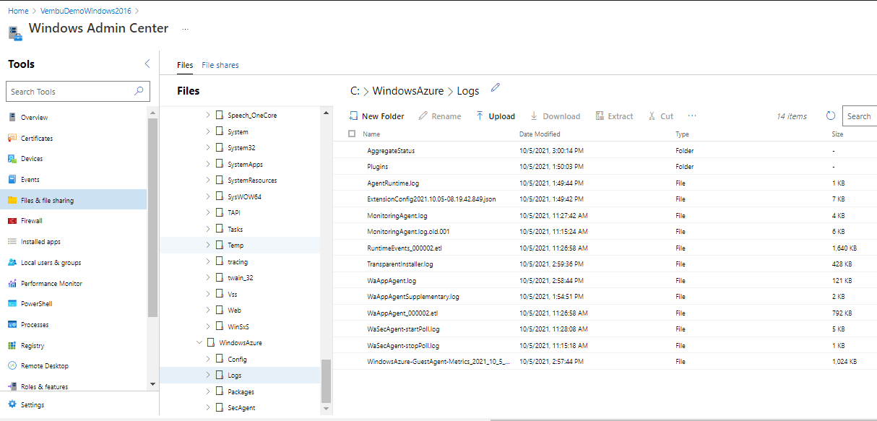Check the box next to Tasks folder
The image size is (877, 421).
pyautogui.click(x=220, y=229)
